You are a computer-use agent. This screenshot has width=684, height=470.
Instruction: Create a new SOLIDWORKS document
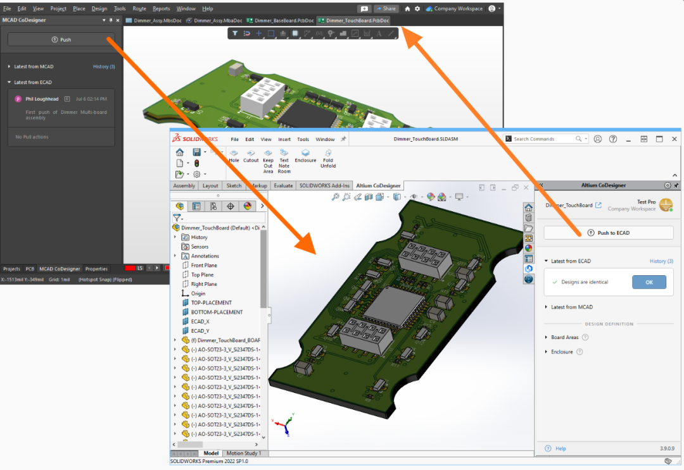(x=180, y=163)
